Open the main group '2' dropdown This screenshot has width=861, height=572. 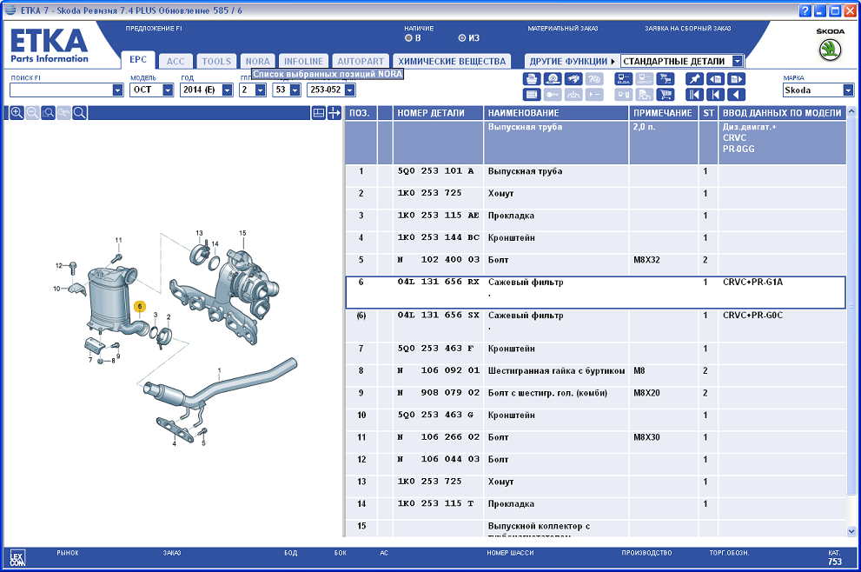click(x=261, y=90)
